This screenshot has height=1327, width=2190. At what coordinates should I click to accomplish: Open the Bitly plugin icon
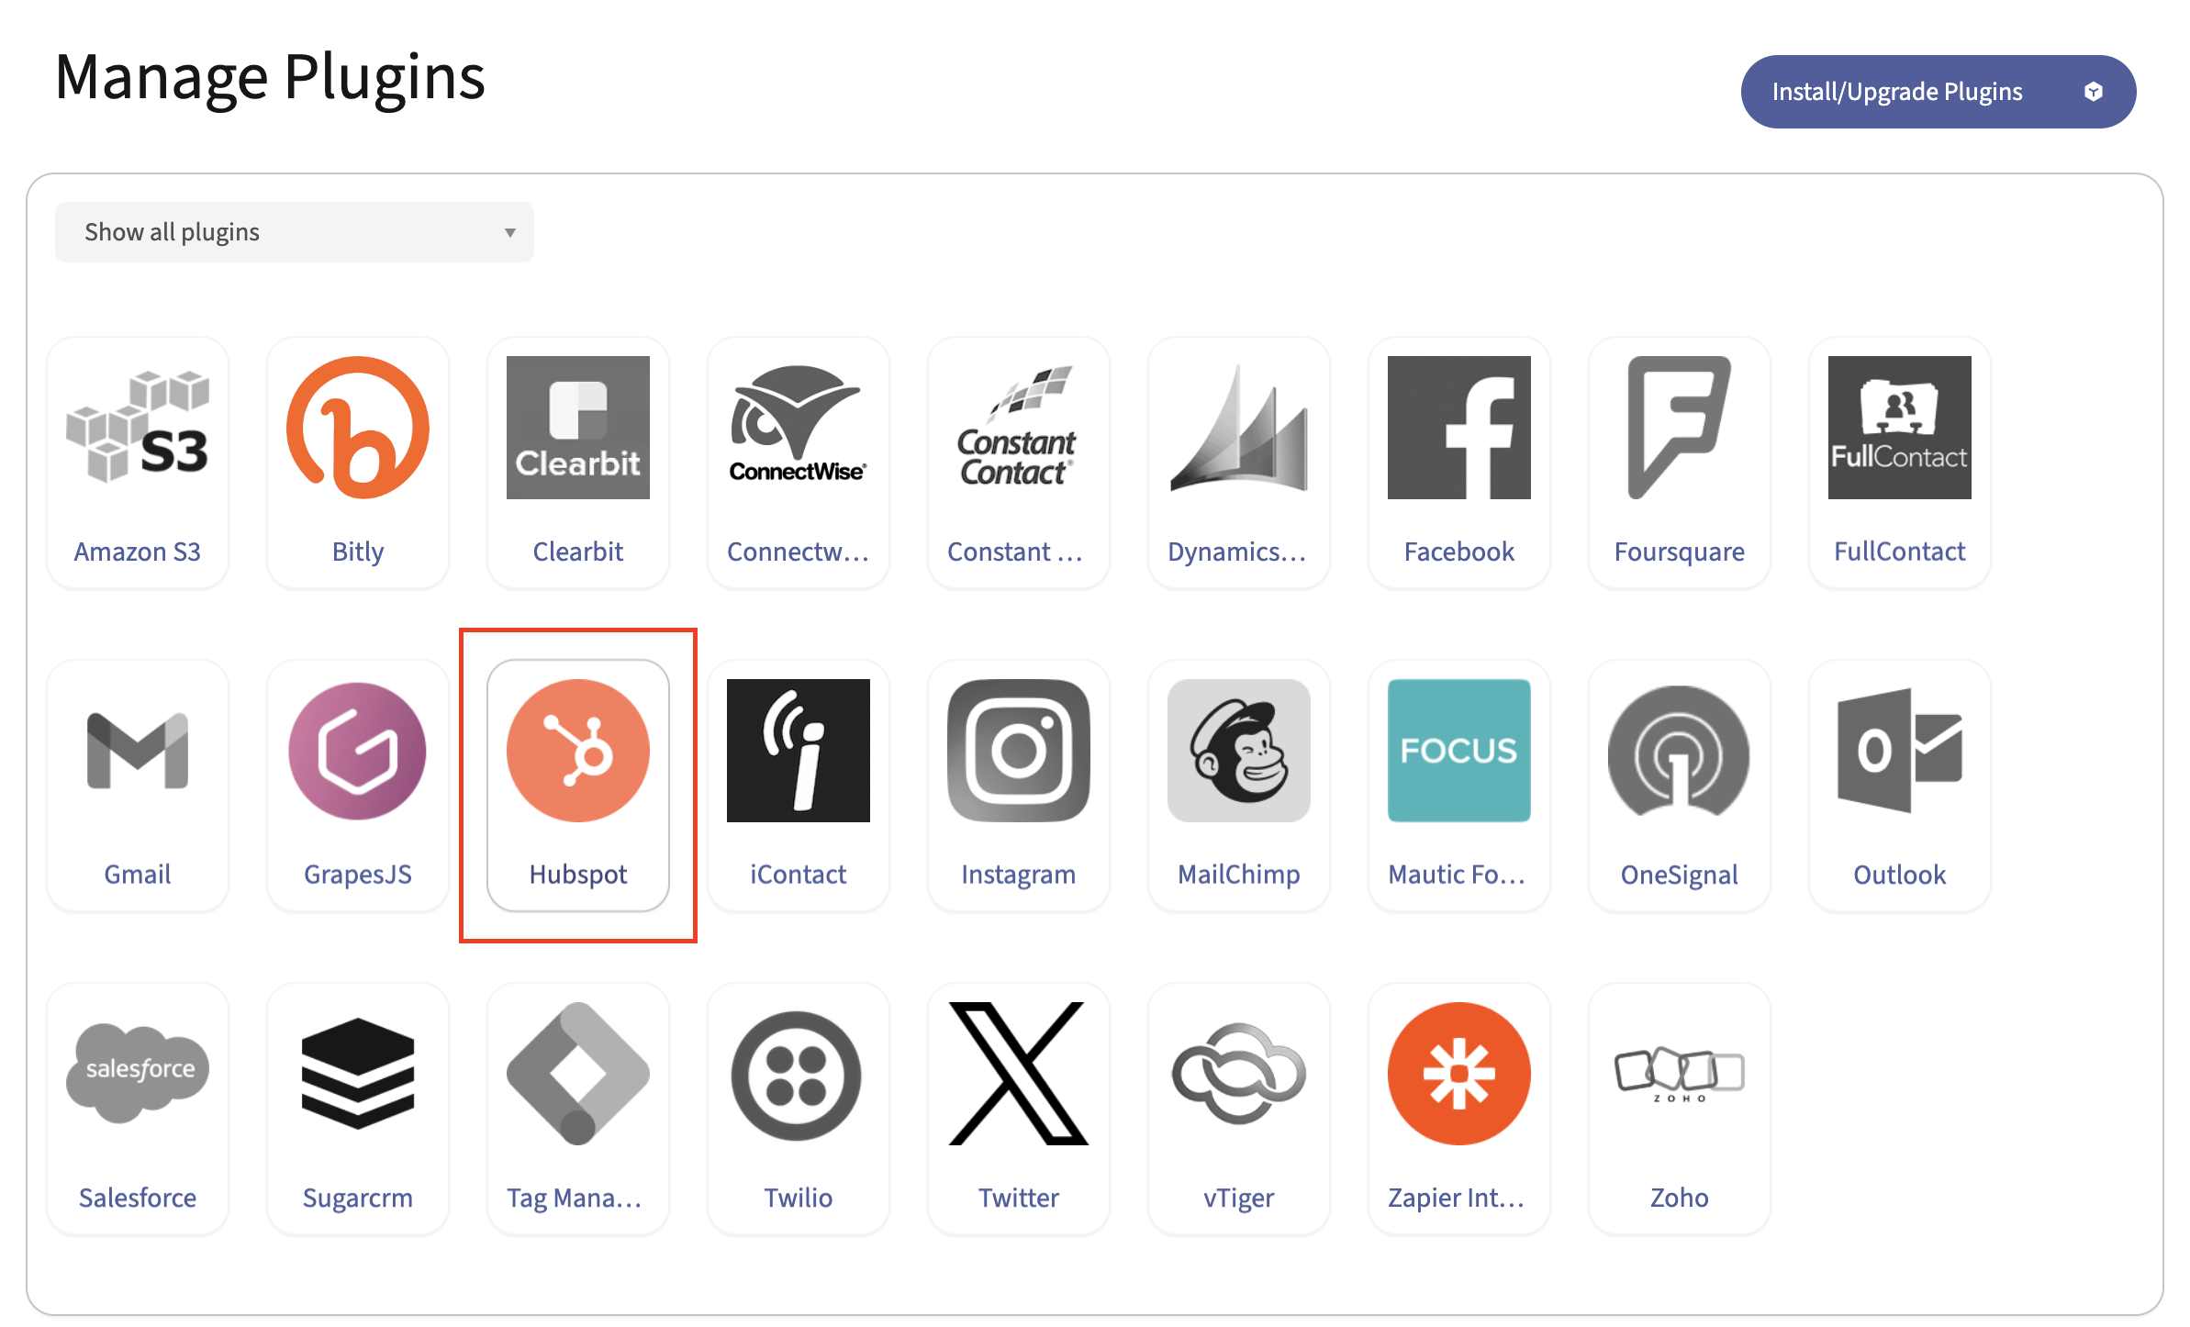357,427
